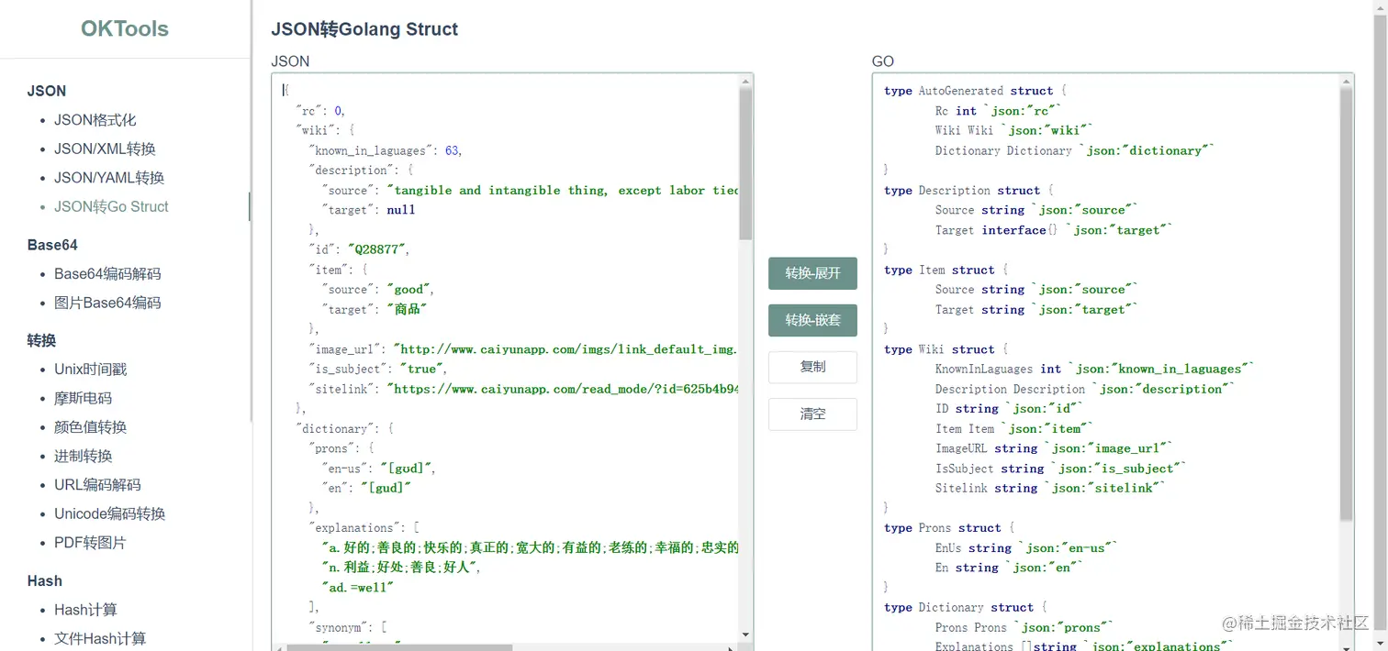Click the EnUs string field line
This screenshot has width=1388, height=651.
pyautogui.click(x=1028, y=547)
